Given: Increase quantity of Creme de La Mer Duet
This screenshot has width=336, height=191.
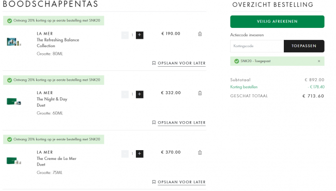Looking at the screenshot, I should (x=140, y=154).
